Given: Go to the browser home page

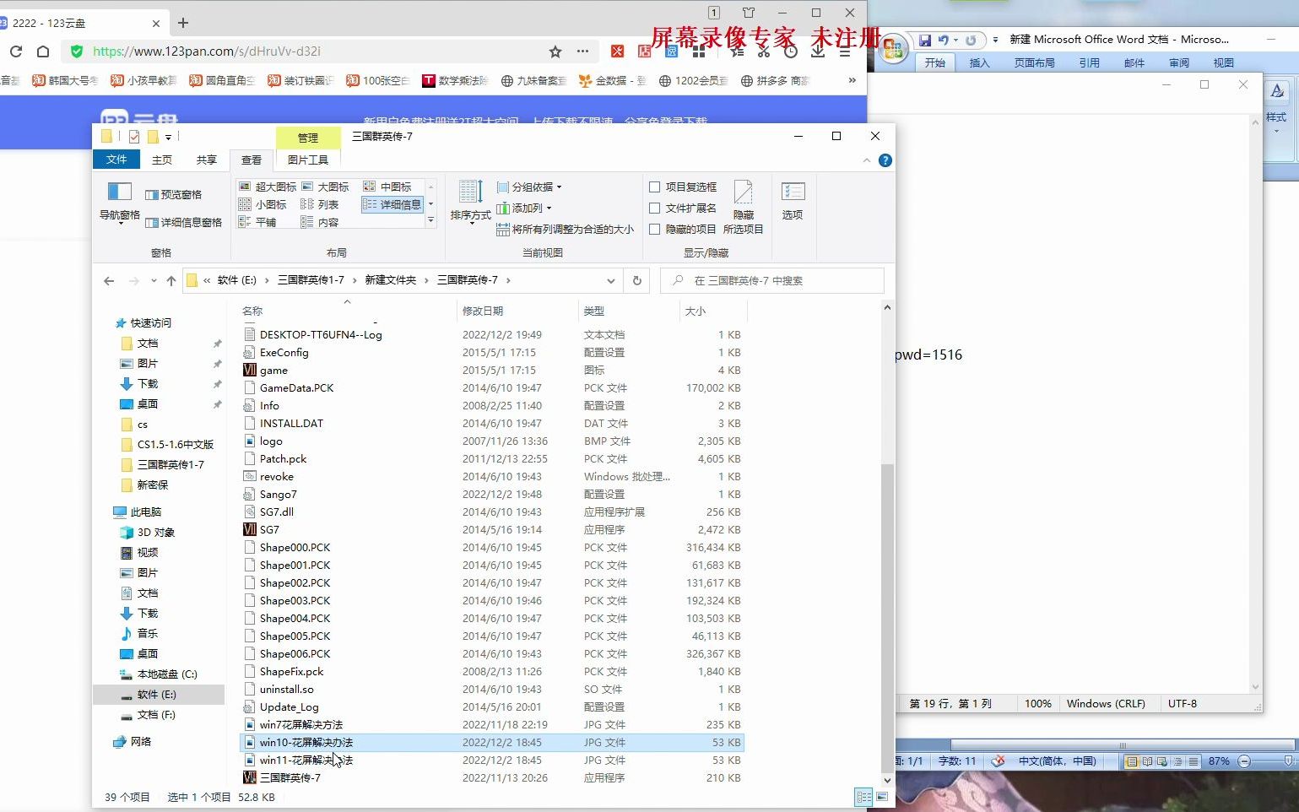Looking at the screenshot, I should (42, 51).
